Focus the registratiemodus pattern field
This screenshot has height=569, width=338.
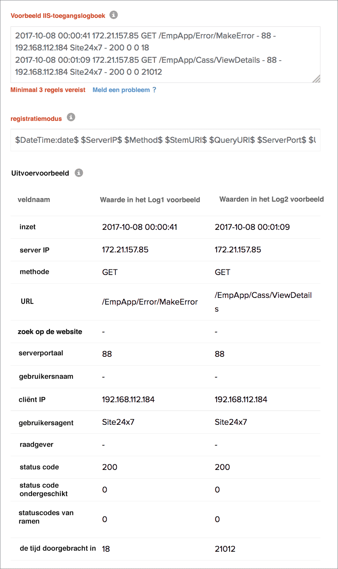tap(165, 140)
